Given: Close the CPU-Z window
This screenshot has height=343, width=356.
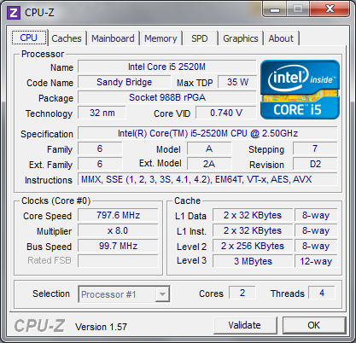Looking at the screenshot, I should point(330,9).
